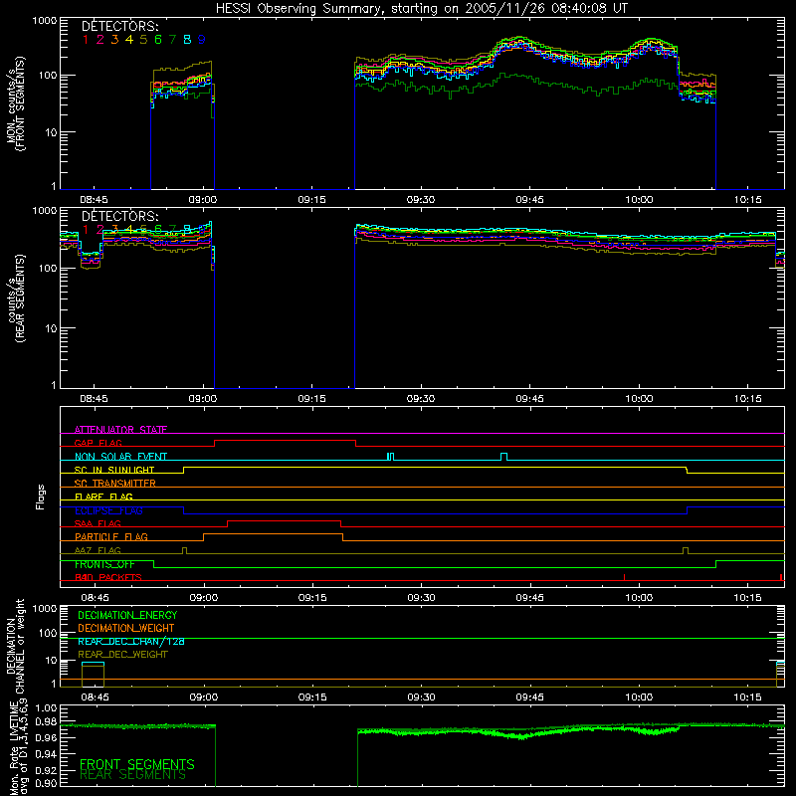Click the 09:15 tick under Flags plot
This screenshot has height=796, width=796.
pos(312,598)
